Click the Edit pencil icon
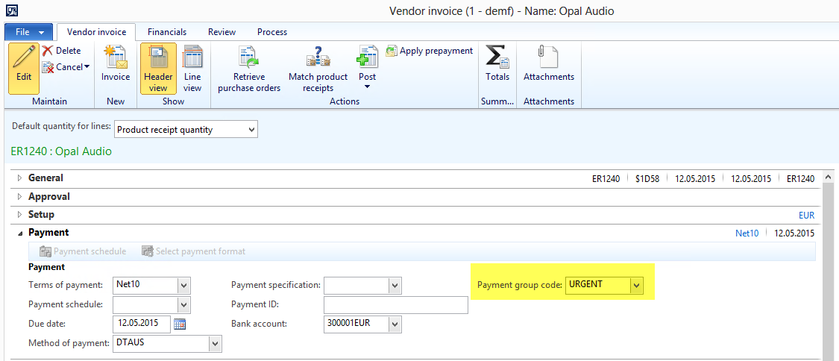 pyautogui.click(x=24, y=58)
